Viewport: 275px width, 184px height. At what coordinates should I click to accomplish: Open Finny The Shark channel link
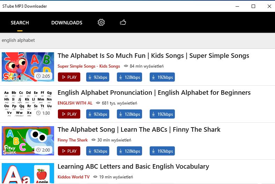(73, 140)
